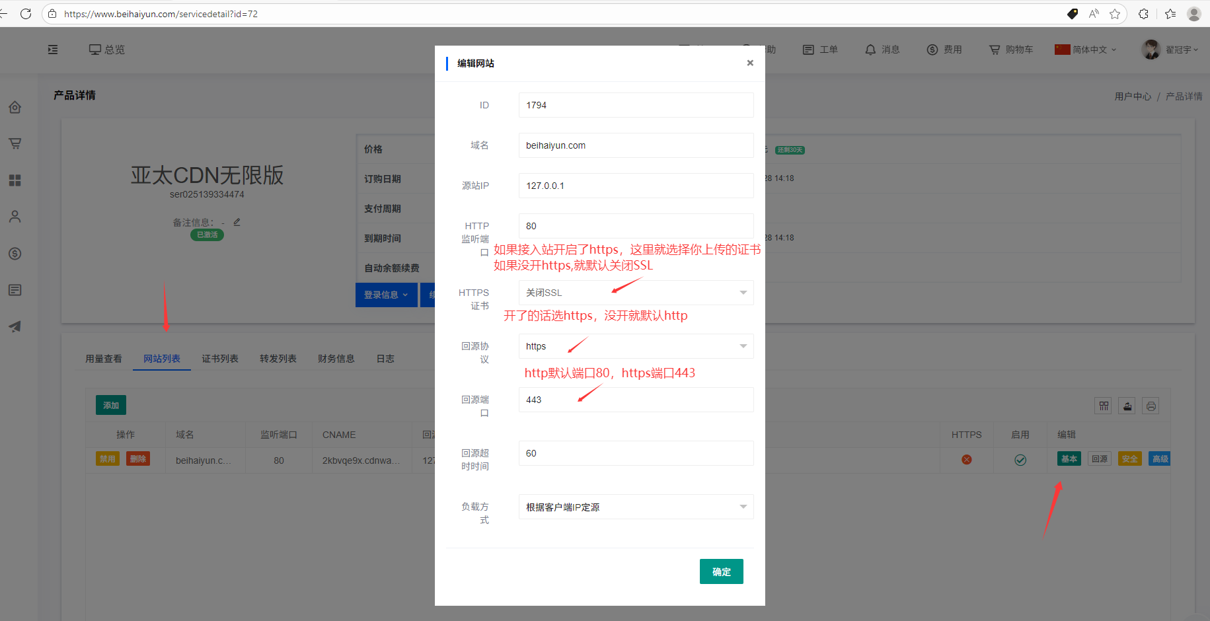This screenshot has height=621, width=1210.
Task: Toggle the HTTPS red status icon
Action: [967, 460]
